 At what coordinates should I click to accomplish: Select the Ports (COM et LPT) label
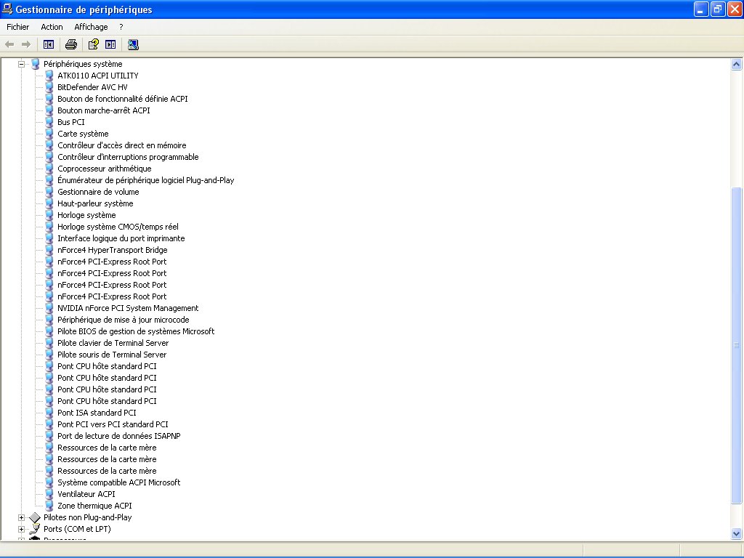(77, 529)
